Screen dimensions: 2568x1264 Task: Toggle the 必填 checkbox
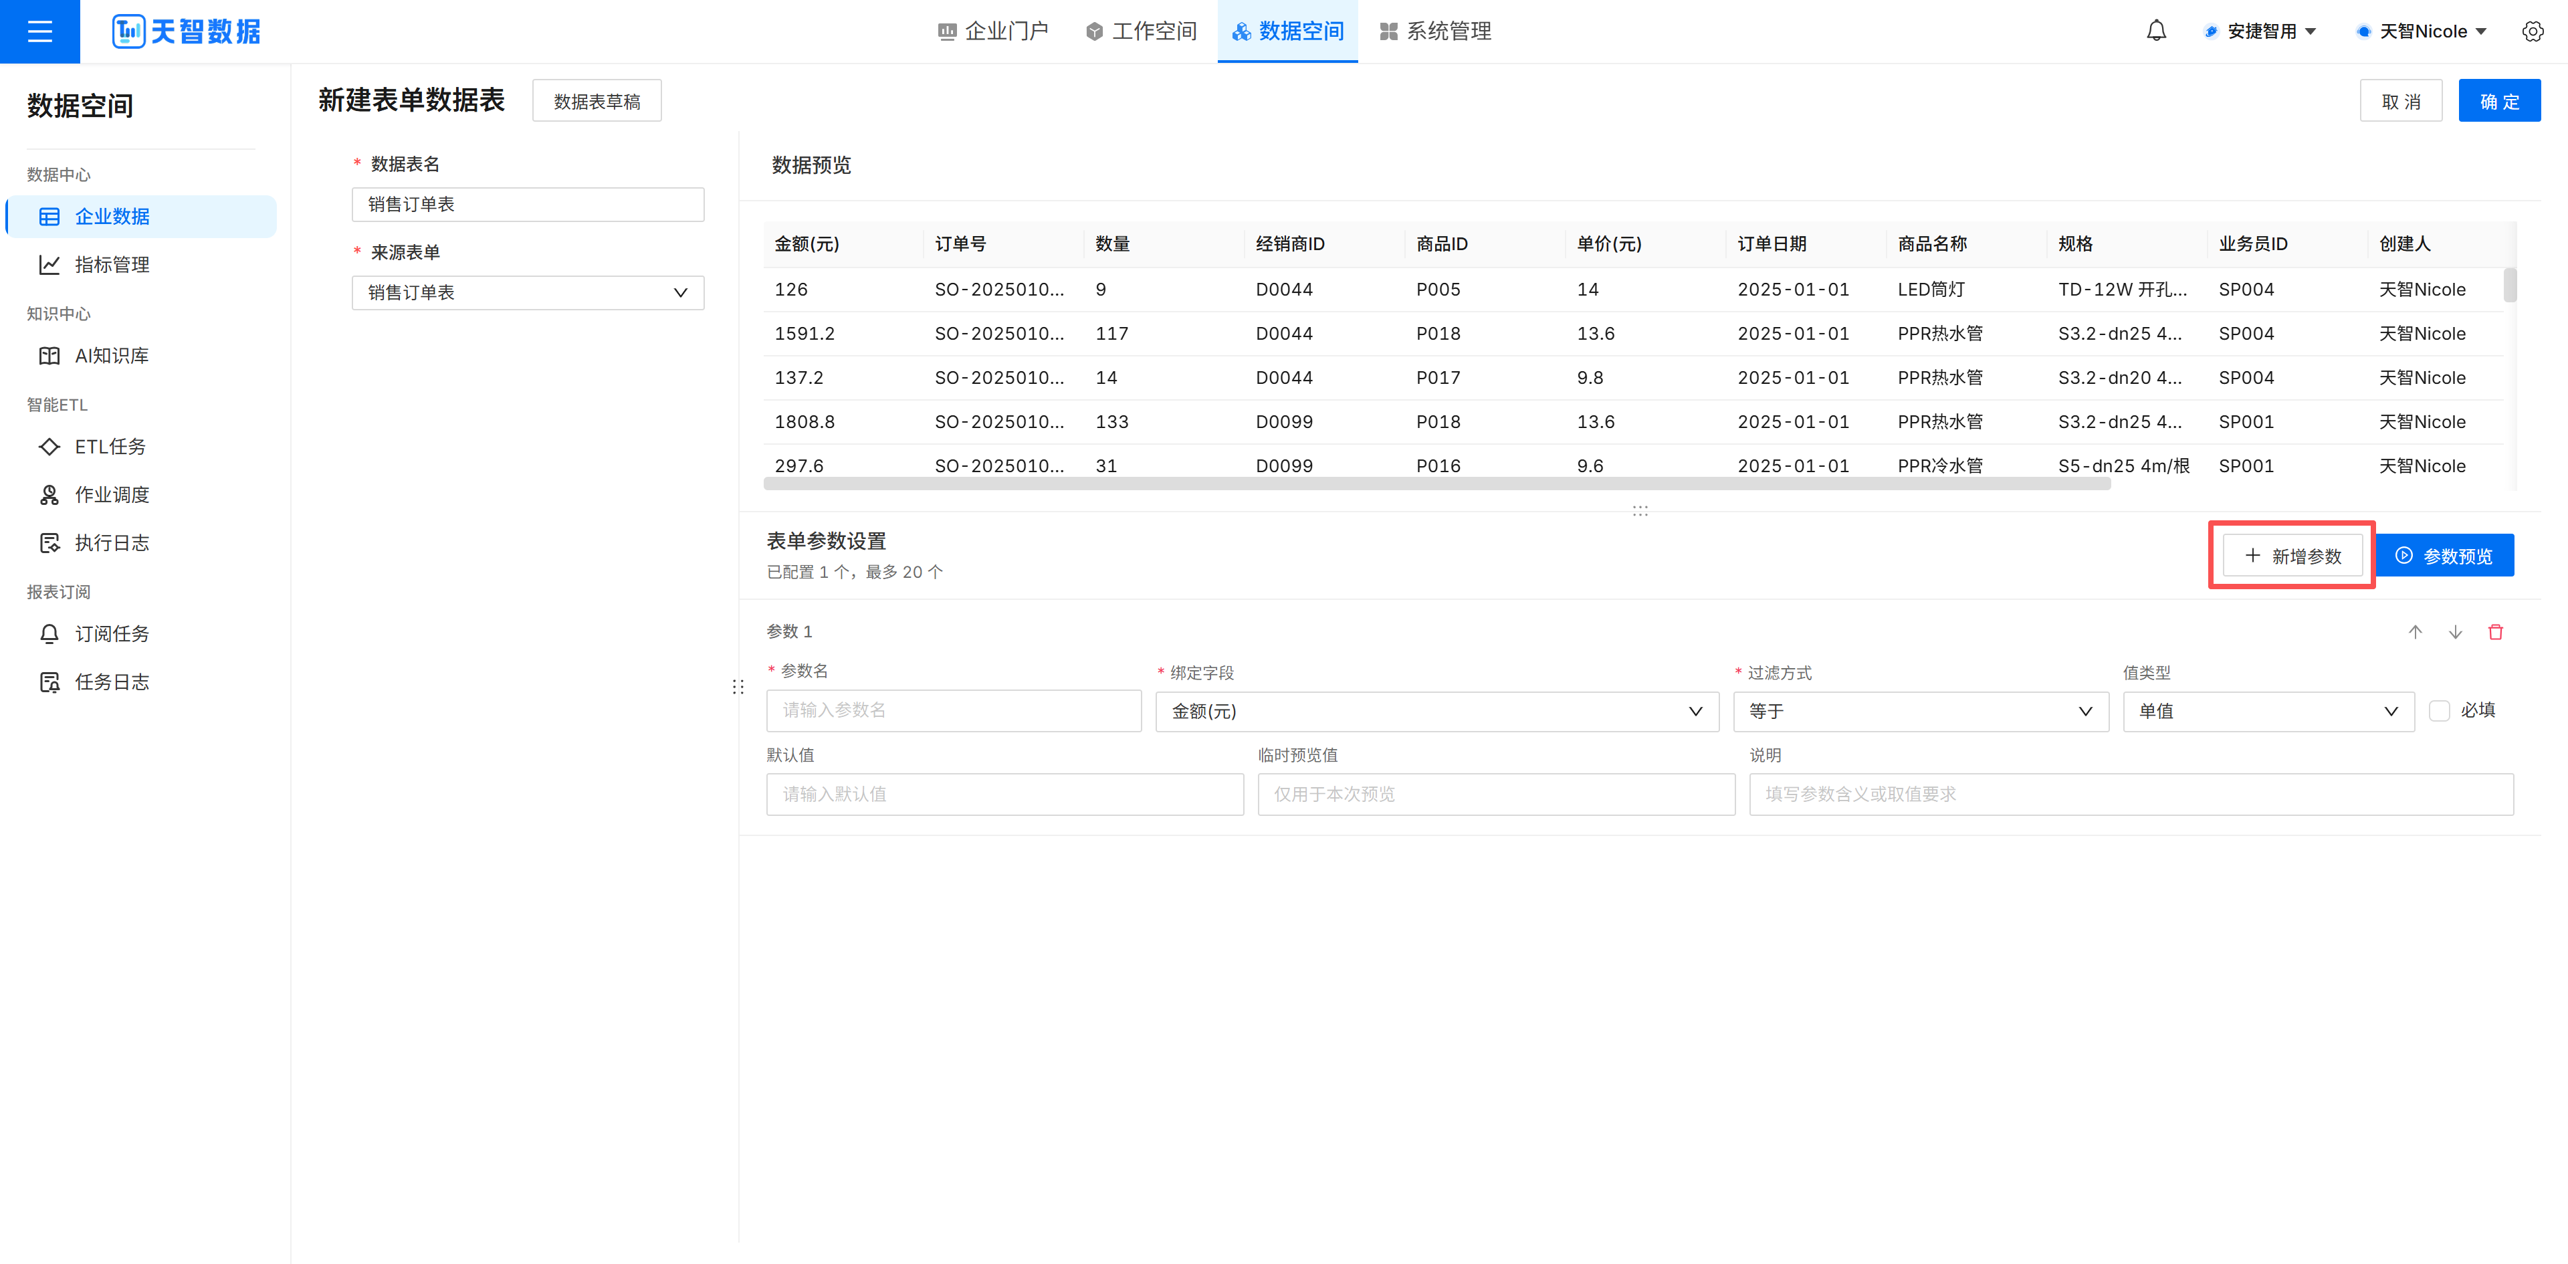pyautogui.click(x=2440, y=711)
